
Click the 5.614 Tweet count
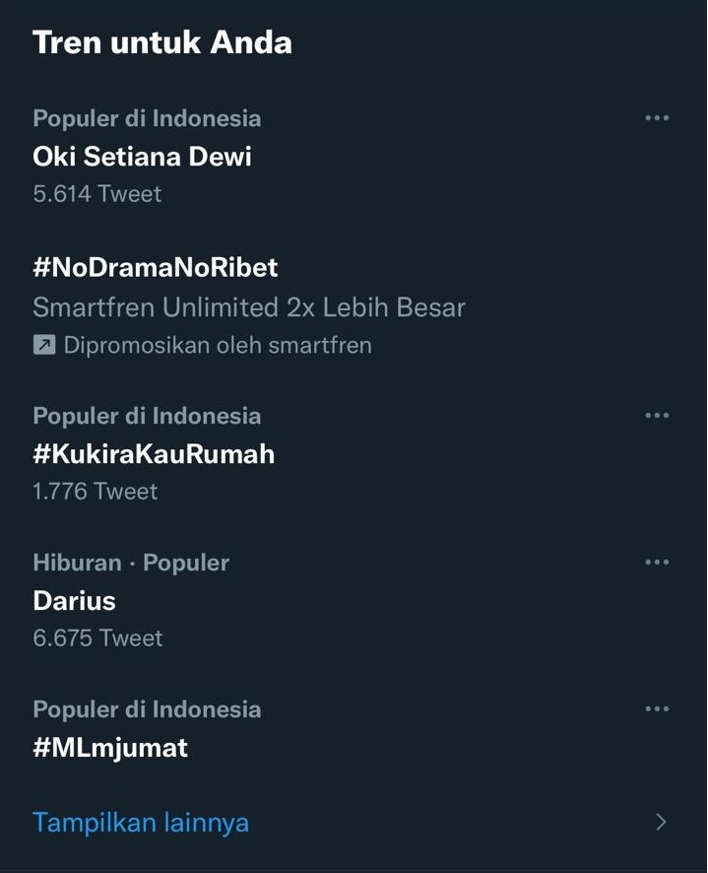click(97, 194)
